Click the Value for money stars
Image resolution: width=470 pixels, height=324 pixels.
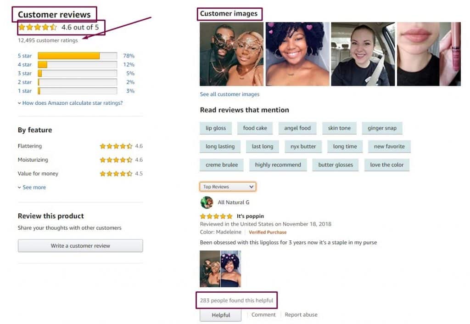pos(116,174)
